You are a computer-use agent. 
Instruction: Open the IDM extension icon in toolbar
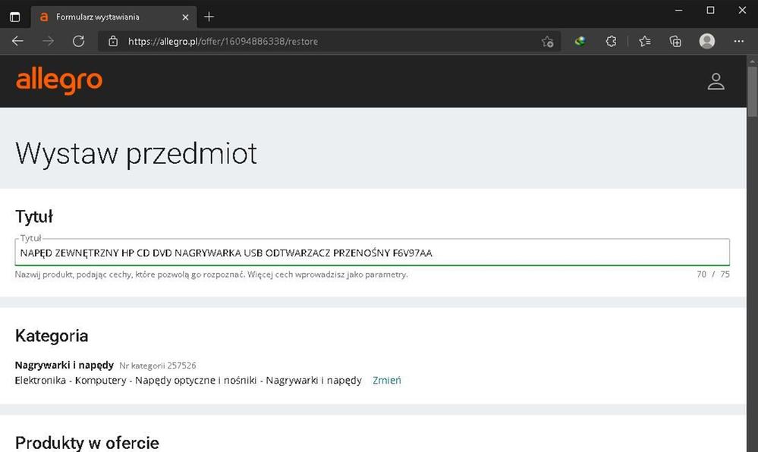pos(580,41)
